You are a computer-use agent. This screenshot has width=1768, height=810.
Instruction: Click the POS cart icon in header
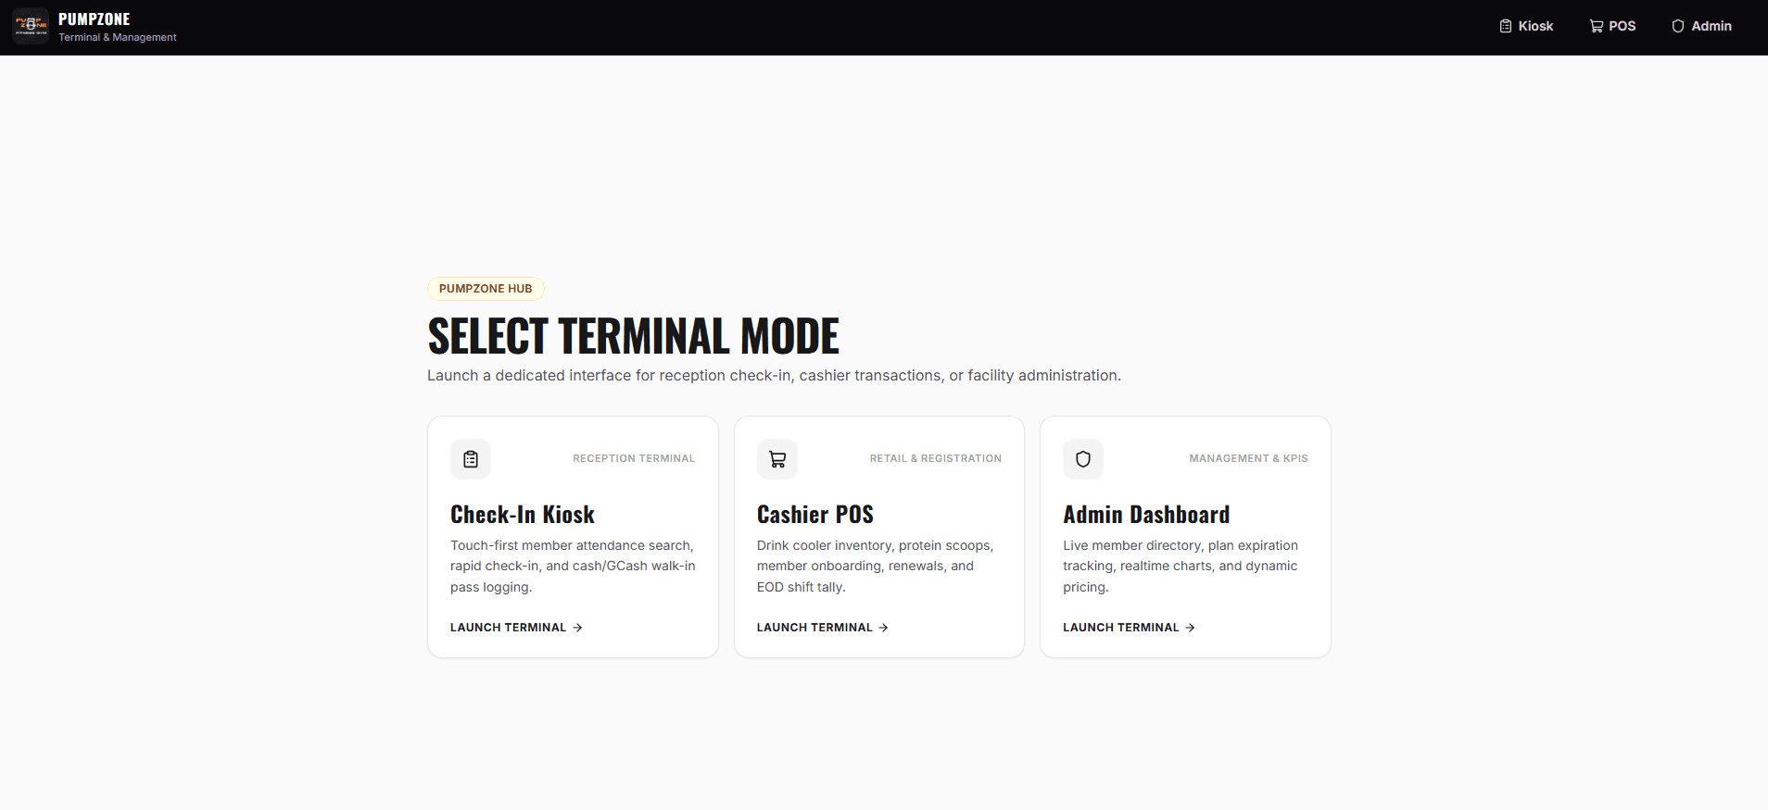point(1597,26)
